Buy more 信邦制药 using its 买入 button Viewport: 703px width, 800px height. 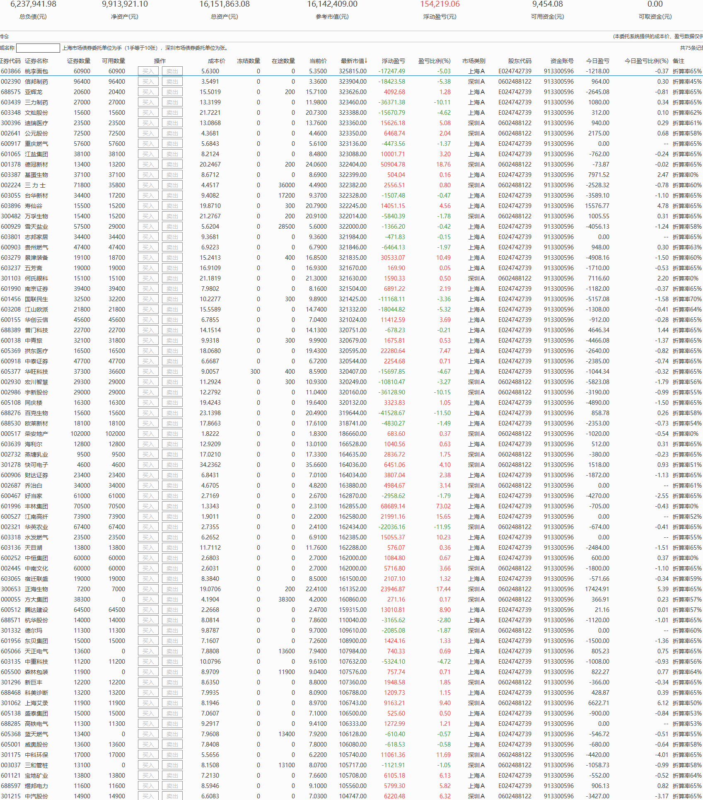pyautogui.click(x=148, y=82)
